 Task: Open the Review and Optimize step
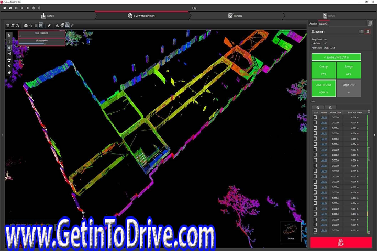pos(141,16)
